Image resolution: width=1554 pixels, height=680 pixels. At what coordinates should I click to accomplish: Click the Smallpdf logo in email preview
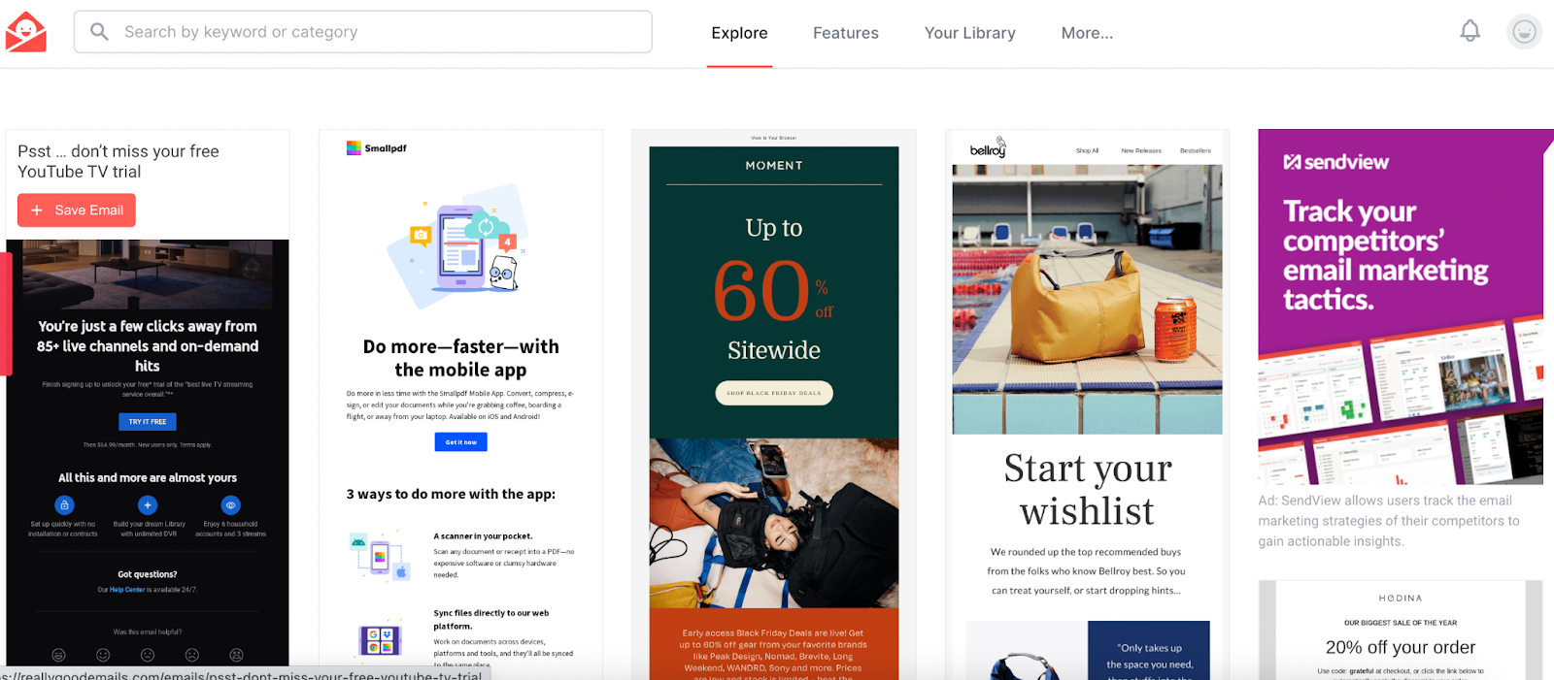[377, 148]
